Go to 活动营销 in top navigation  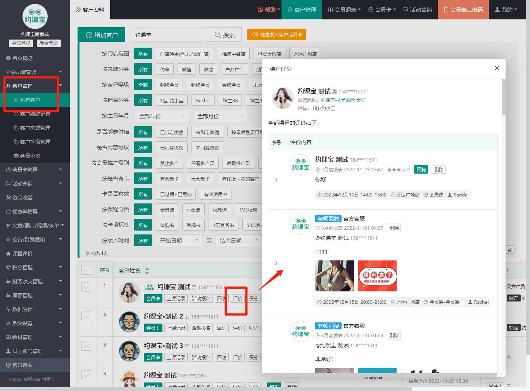pos(418,10)
